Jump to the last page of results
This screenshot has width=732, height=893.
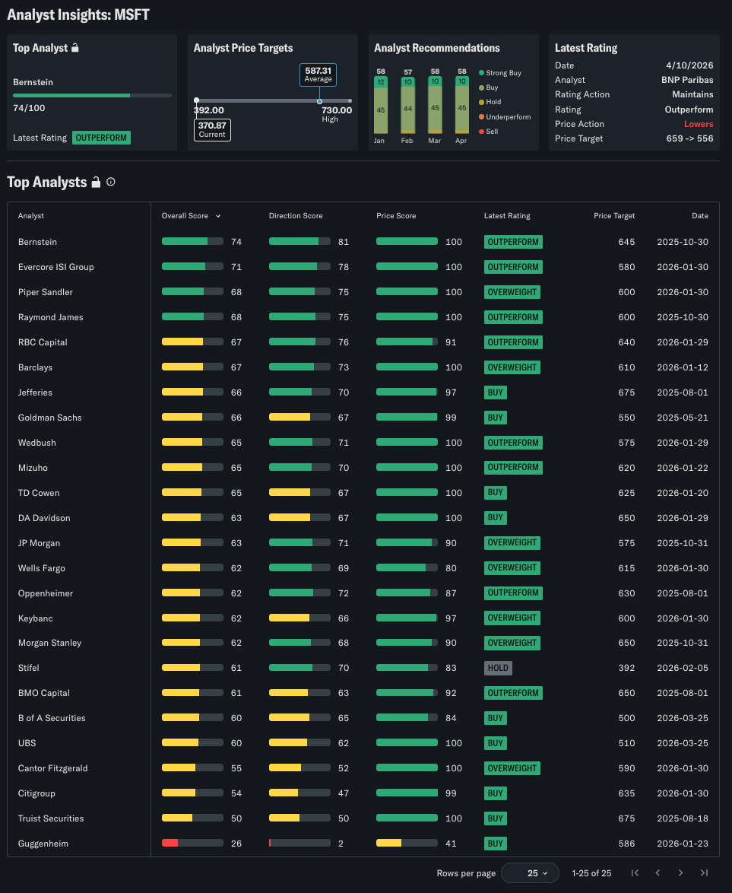pos(704,873)
